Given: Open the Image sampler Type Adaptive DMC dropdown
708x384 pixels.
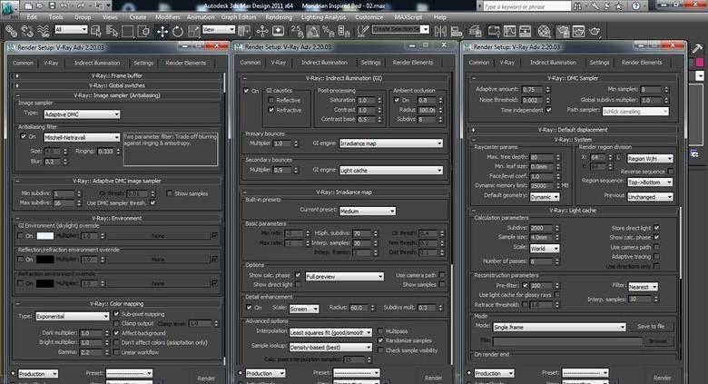Looking at the screenshot, I should tap(82, 114).
